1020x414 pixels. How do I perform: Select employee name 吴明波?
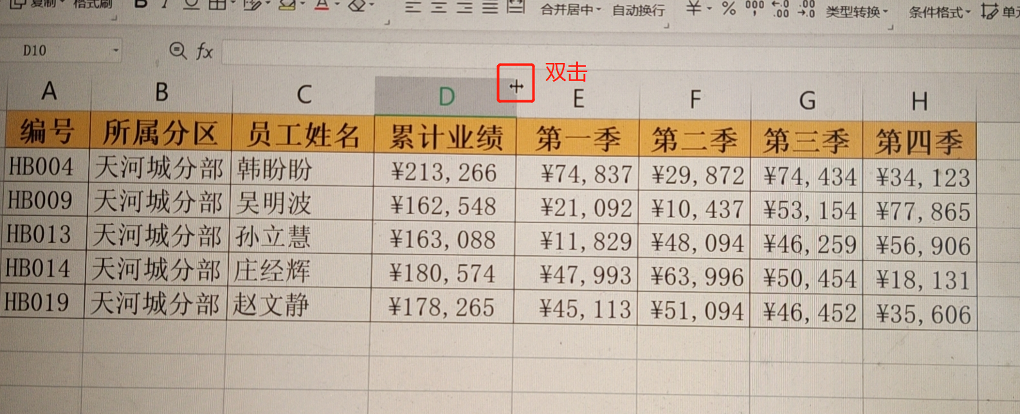click(x=300, y=204)
